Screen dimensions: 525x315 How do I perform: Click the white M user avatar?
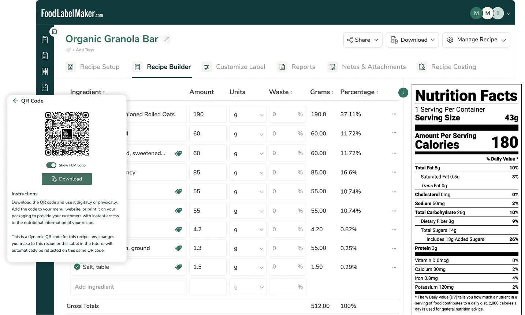(x=487, y=14)
